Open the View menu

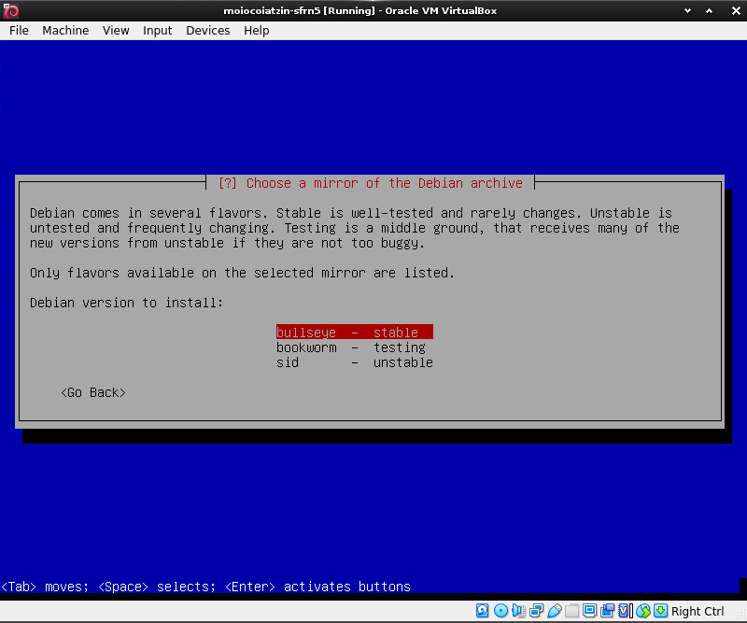(x=116, y=31)
